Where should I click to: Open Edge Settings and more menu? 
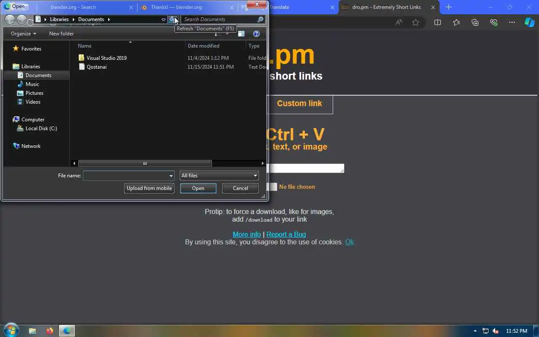512,22
